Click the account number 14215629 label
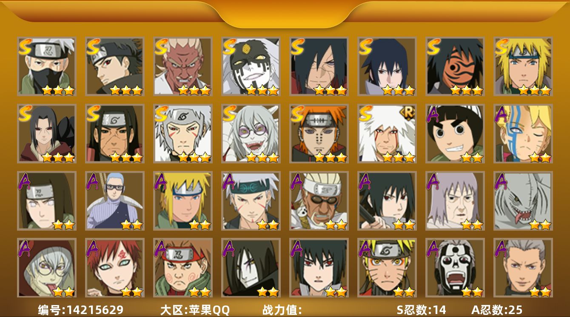The image size is (570, 317). (x=80, y=310)
